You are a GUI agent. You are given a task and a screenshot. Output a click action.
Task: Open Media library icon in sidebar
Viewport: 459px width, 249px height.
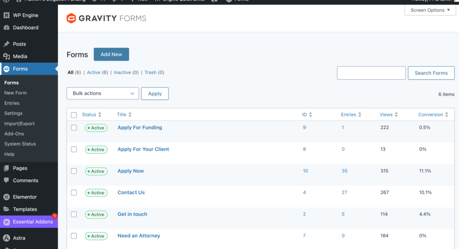tap(7, 56)
